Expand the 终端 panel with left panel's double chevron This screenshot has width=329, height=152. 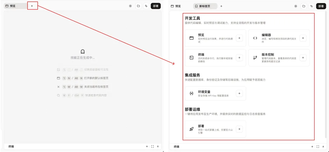pyautogui.click(x=158, y=147)
